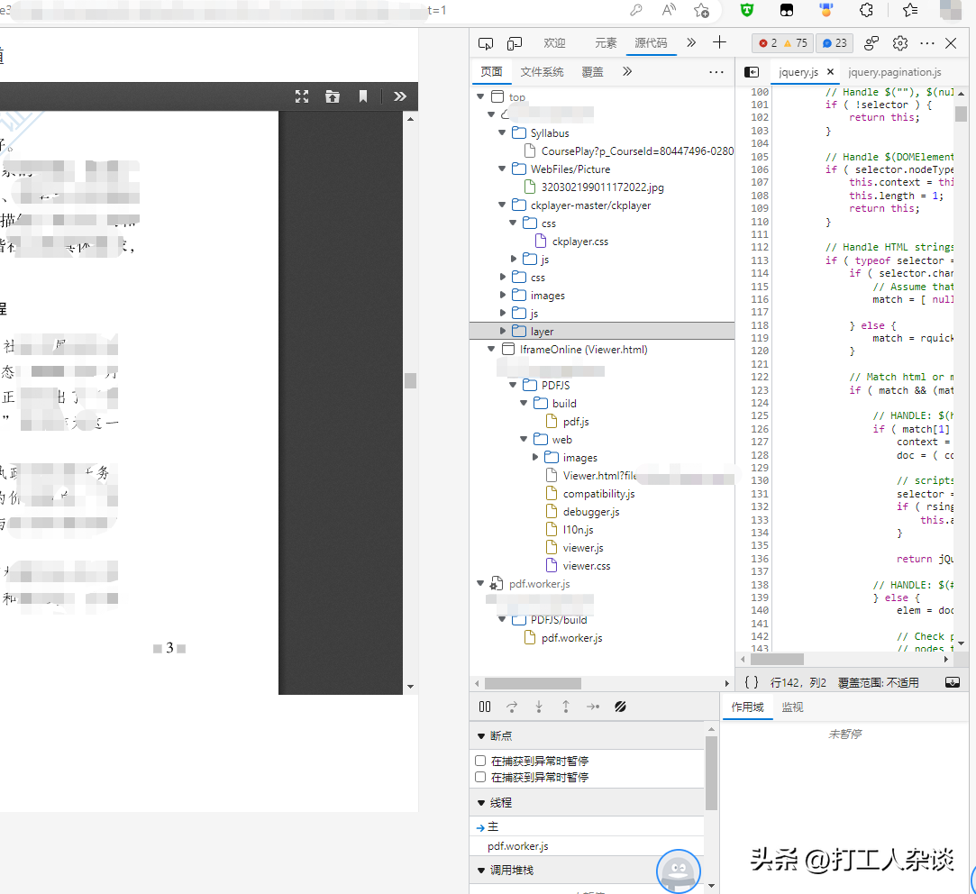Toggle device emulation icon
This screenshot has height=894, width=976.
(515, 43)
